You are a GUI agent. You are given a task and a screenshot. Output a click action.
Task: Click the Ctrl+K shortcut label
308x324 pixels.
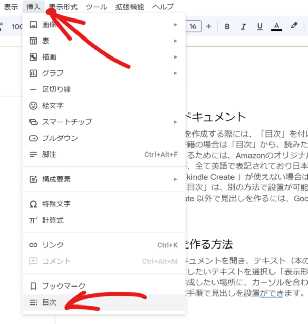coord(167,245)
